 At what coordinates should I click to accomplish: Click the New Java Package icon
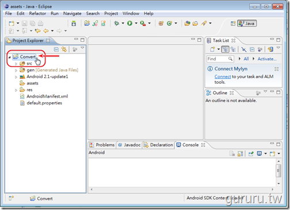(161, 24)
